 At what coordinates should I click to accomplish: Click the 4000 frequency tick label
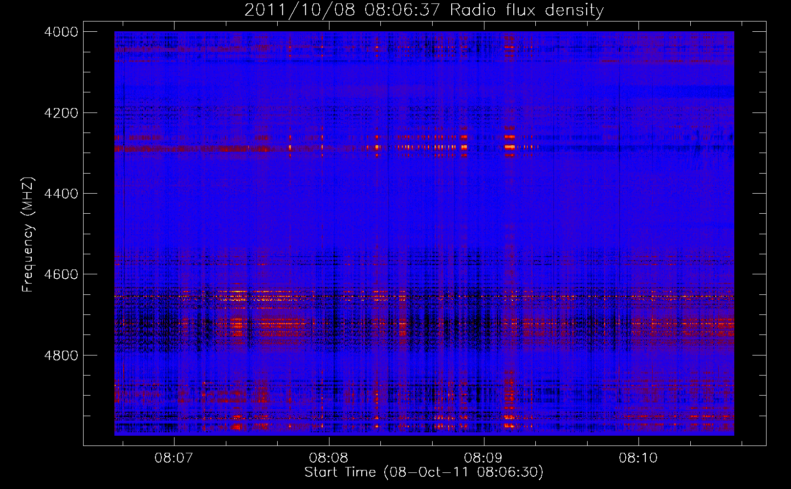pos(61,32)
